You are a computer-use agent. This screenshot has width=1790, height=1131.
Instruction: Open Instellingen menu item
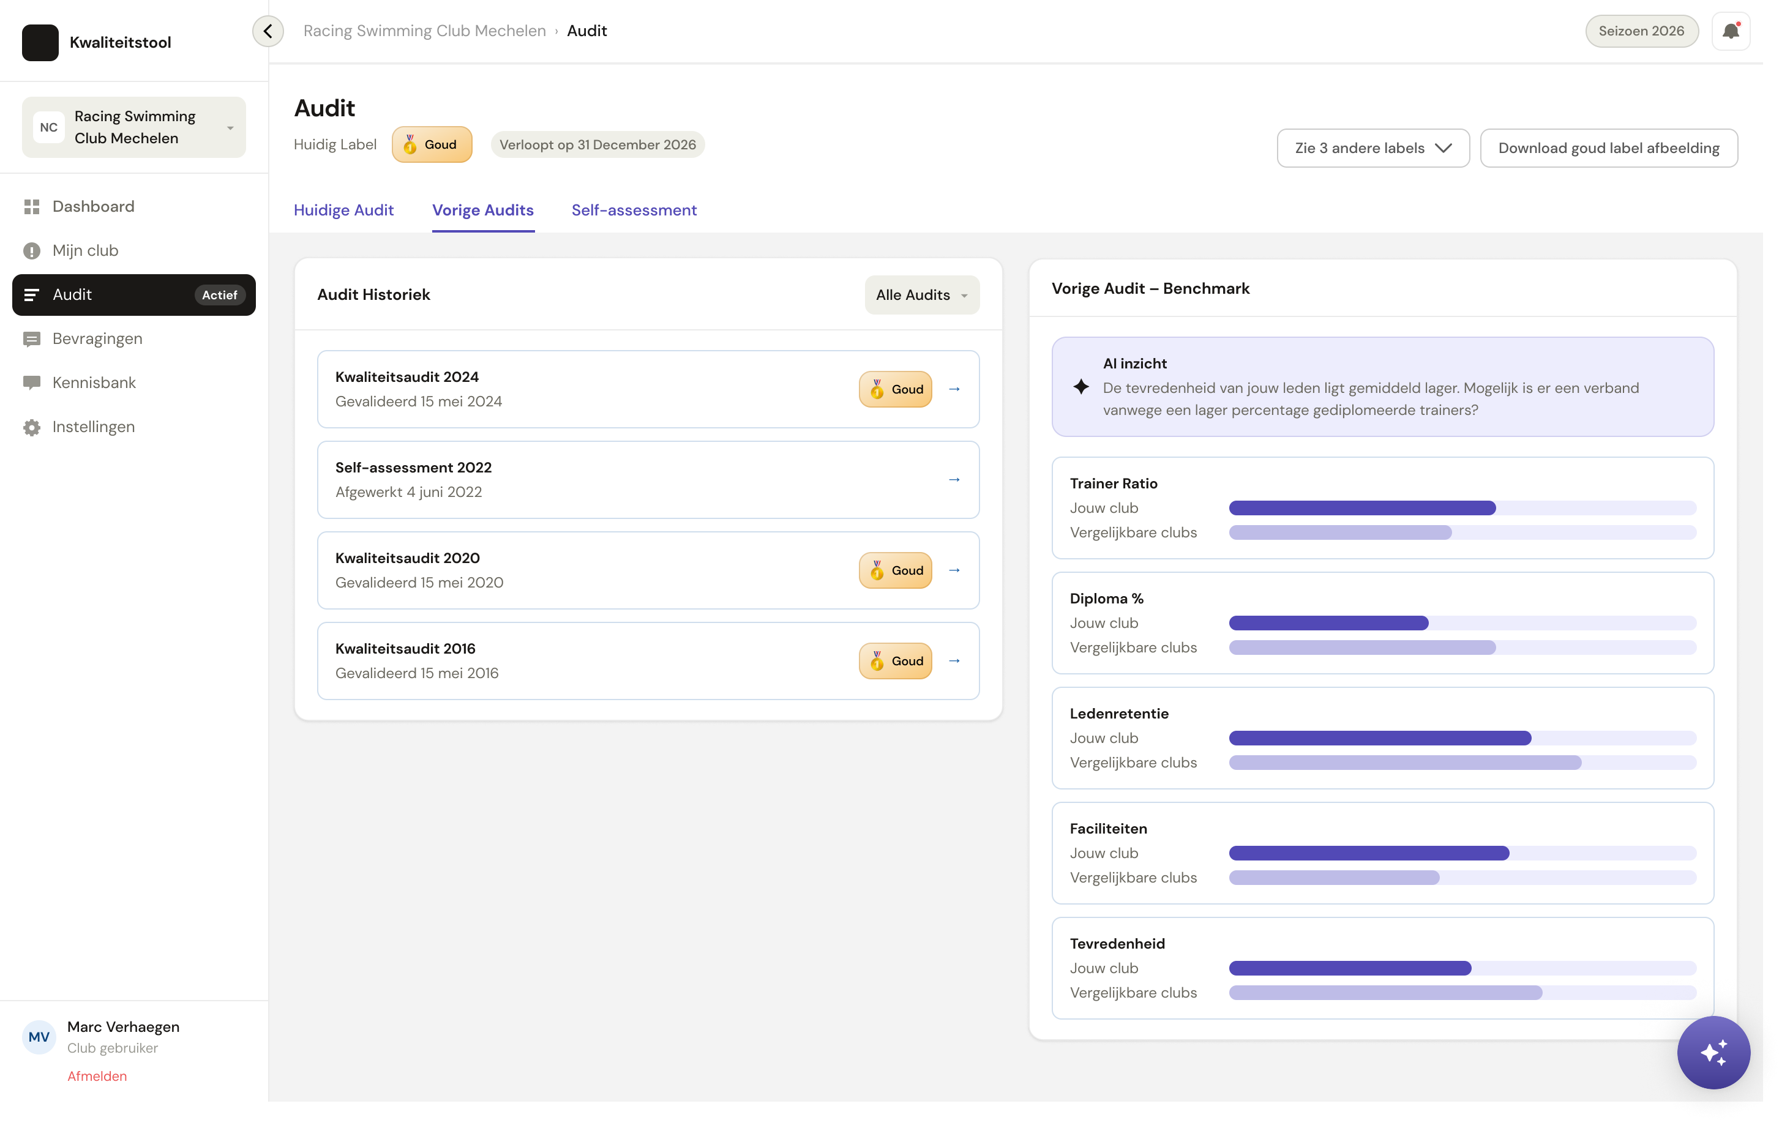pos(134,427)
